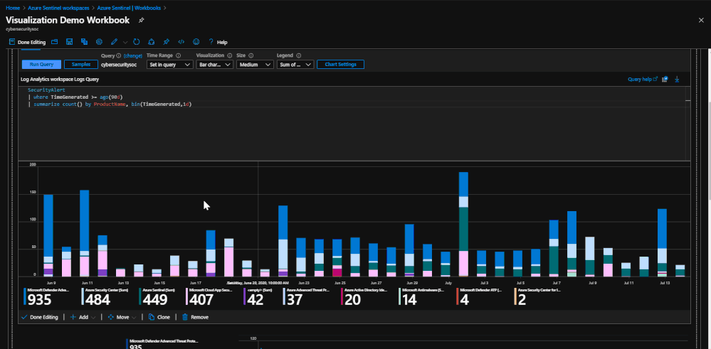Click info icon next to Size

[251, 55]
